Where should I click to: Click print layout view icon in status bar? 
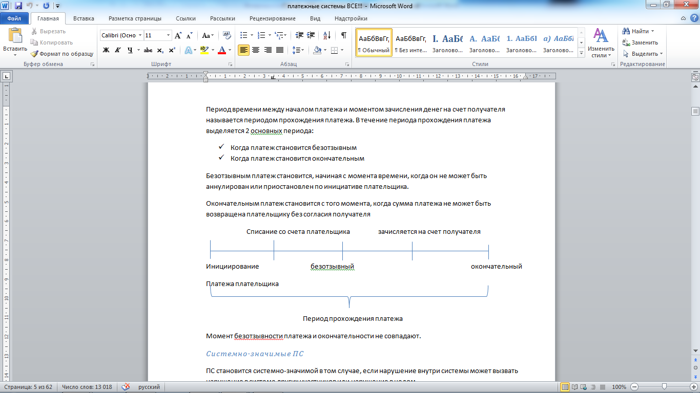pos(565,387)
